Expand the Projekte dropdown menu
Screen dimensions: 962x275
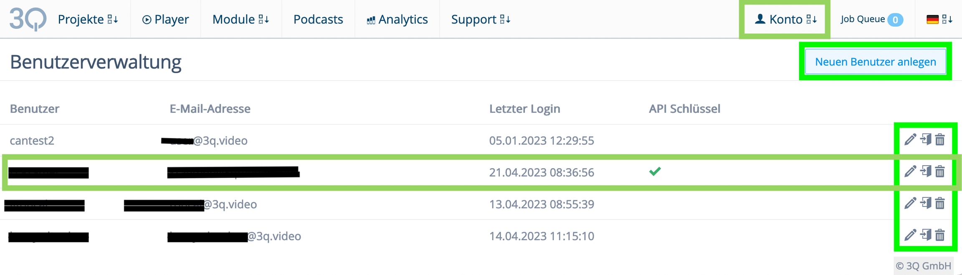pyautogui.click(x=88, y=19)
